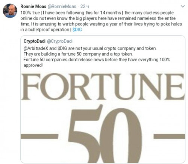Click the @ArbitradeX mention in quoted tweet
The height and width of the screenshot is (164, 188).
coord(36,48)
